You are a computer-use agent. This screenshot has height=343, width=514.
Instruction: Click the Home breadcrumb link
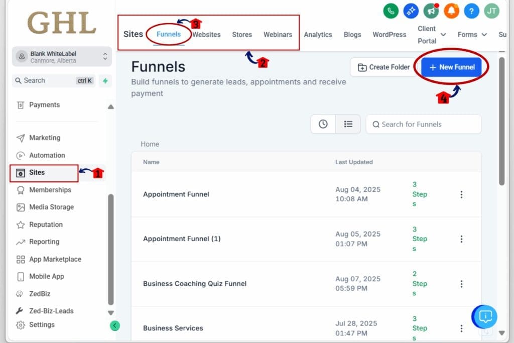point(150,144)
